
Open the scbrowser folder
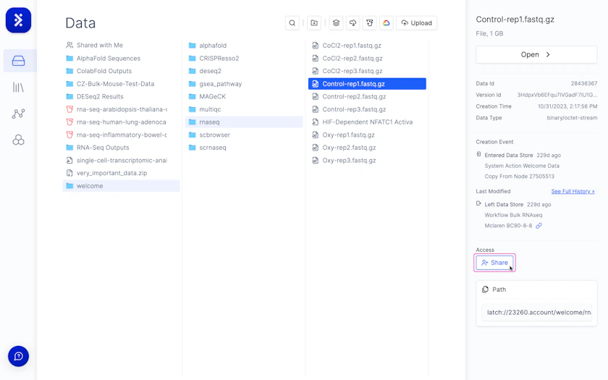[244, 135]
